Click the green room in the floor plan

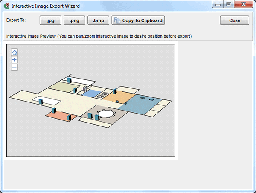(64, 87)
